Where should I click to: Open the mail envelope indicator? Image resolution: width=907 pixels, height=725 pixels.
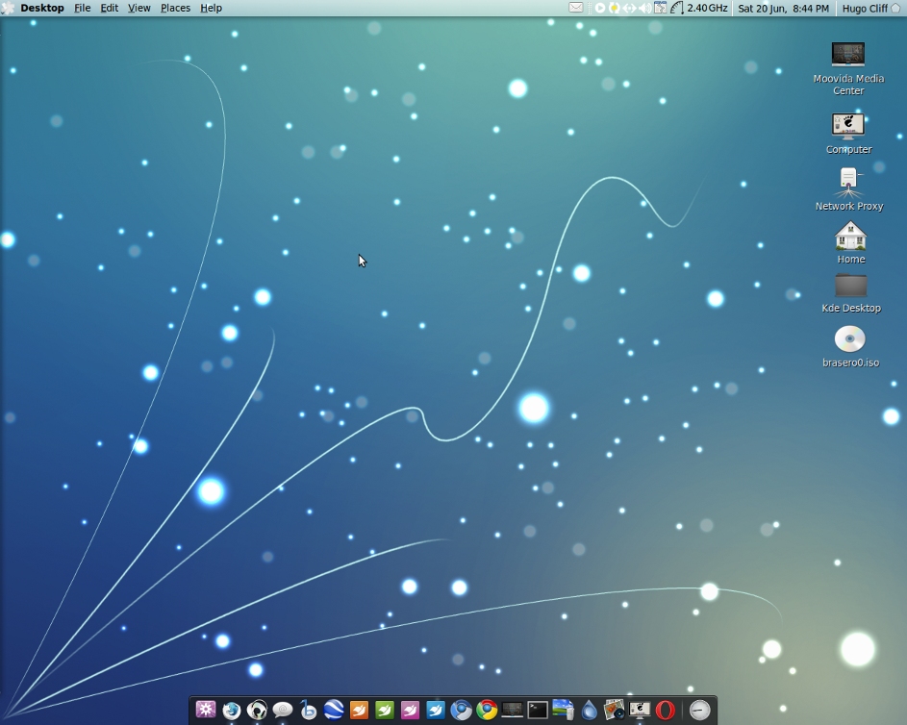pos(575,8)
